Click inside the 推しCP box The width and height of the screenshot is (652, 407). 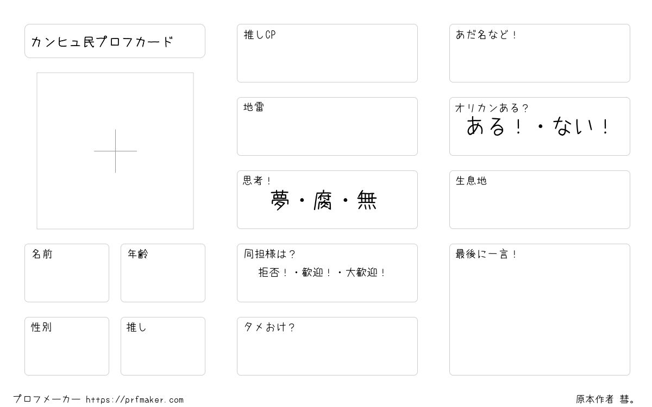point(327,53)
